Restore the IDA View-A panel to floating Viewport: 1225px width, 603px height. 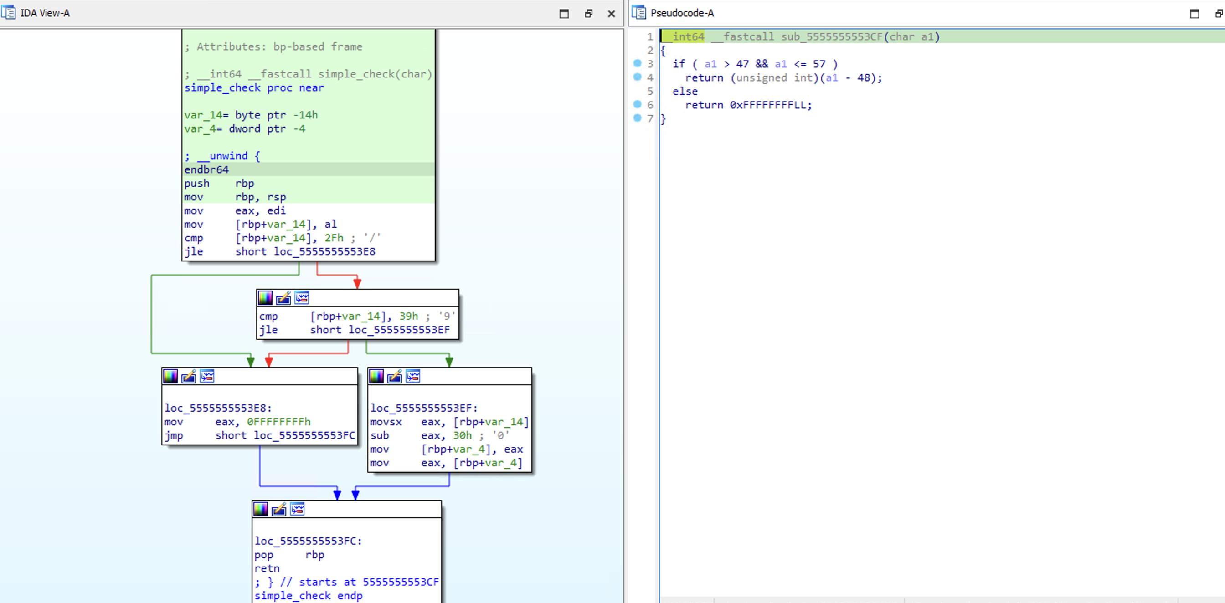589,14
